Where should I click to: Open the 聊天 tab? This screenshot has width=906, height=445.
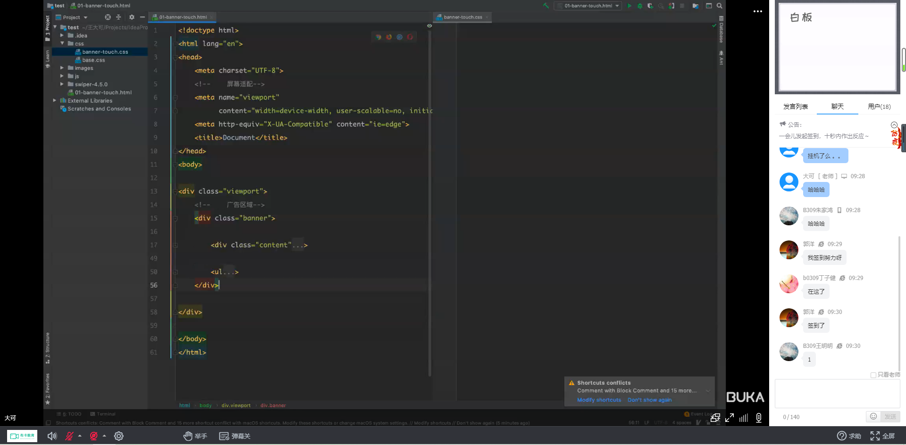pyautogui.click(x=838, y=107)
